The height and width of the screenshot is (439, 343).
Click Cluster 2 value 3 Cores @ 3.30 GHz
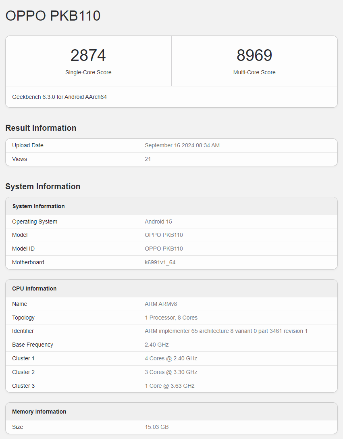tap(171, 372)
